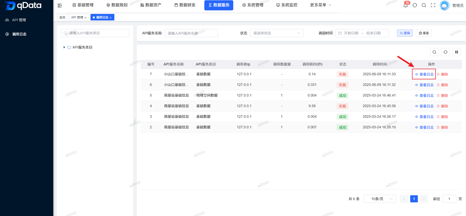View log for row 2

point(424,127)
